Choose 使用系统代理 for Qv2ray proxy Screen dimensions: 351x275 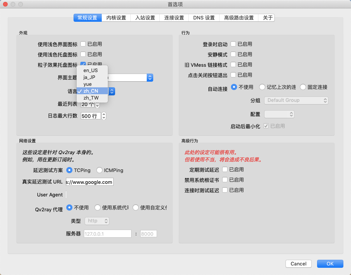(98, 208)
